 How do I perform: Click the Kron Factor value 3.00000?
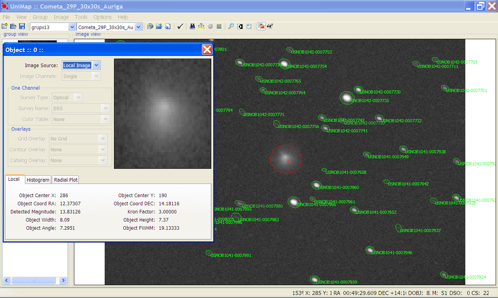[x=167, y=212]
